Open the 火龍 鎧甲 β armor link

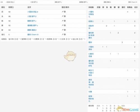32,17
